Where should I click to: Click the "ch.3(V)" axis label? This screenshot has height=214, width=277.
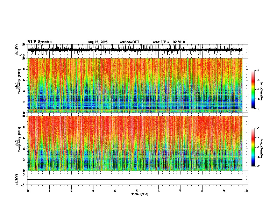17,179
